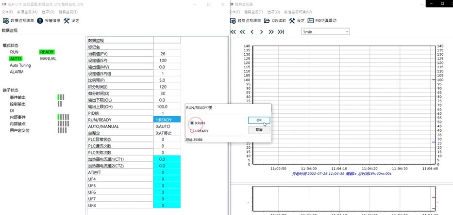Open the CSV读取 folder icon
This screenshot has width=453, height=215.
tap(267, 21)
